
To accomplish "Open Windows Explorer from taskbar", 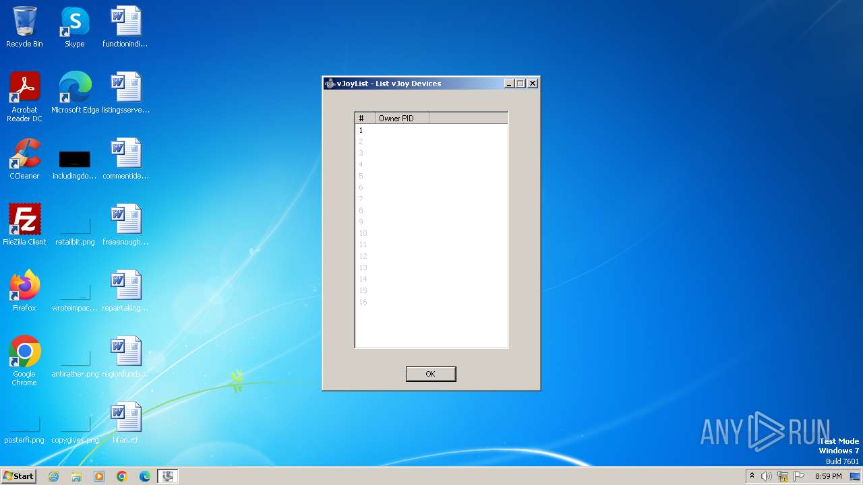I will click(x=76, y=476).
